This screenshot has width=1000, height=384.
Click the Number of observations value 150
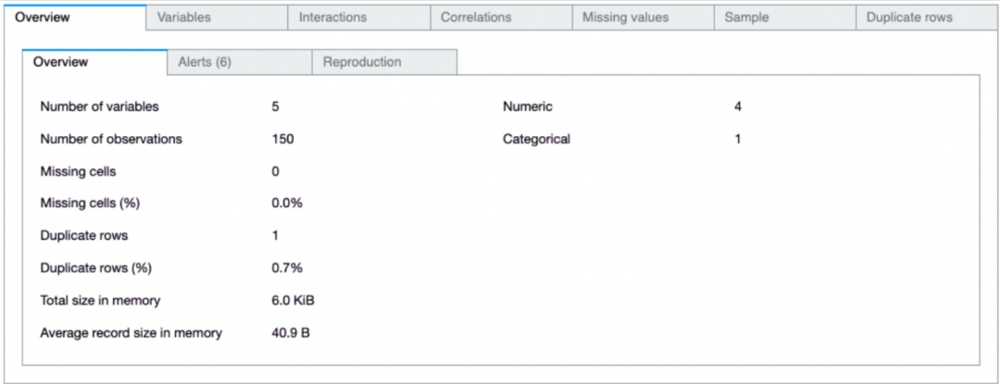[282, 139]
